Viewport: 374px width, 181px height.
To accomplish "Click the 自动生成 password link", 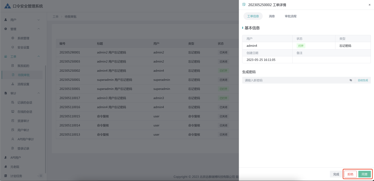I will pos(363,80).
